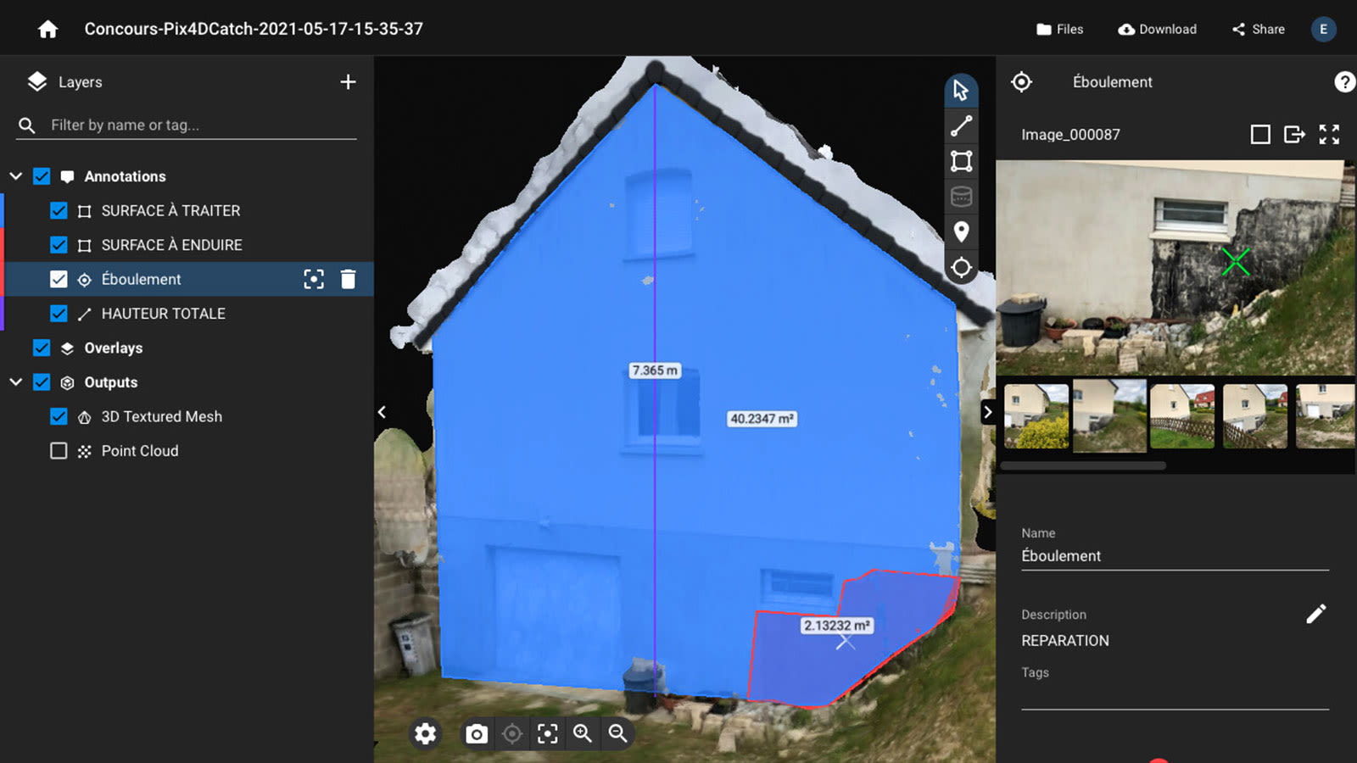
Task: Zoom in on the 3D model
Action: 582,733
